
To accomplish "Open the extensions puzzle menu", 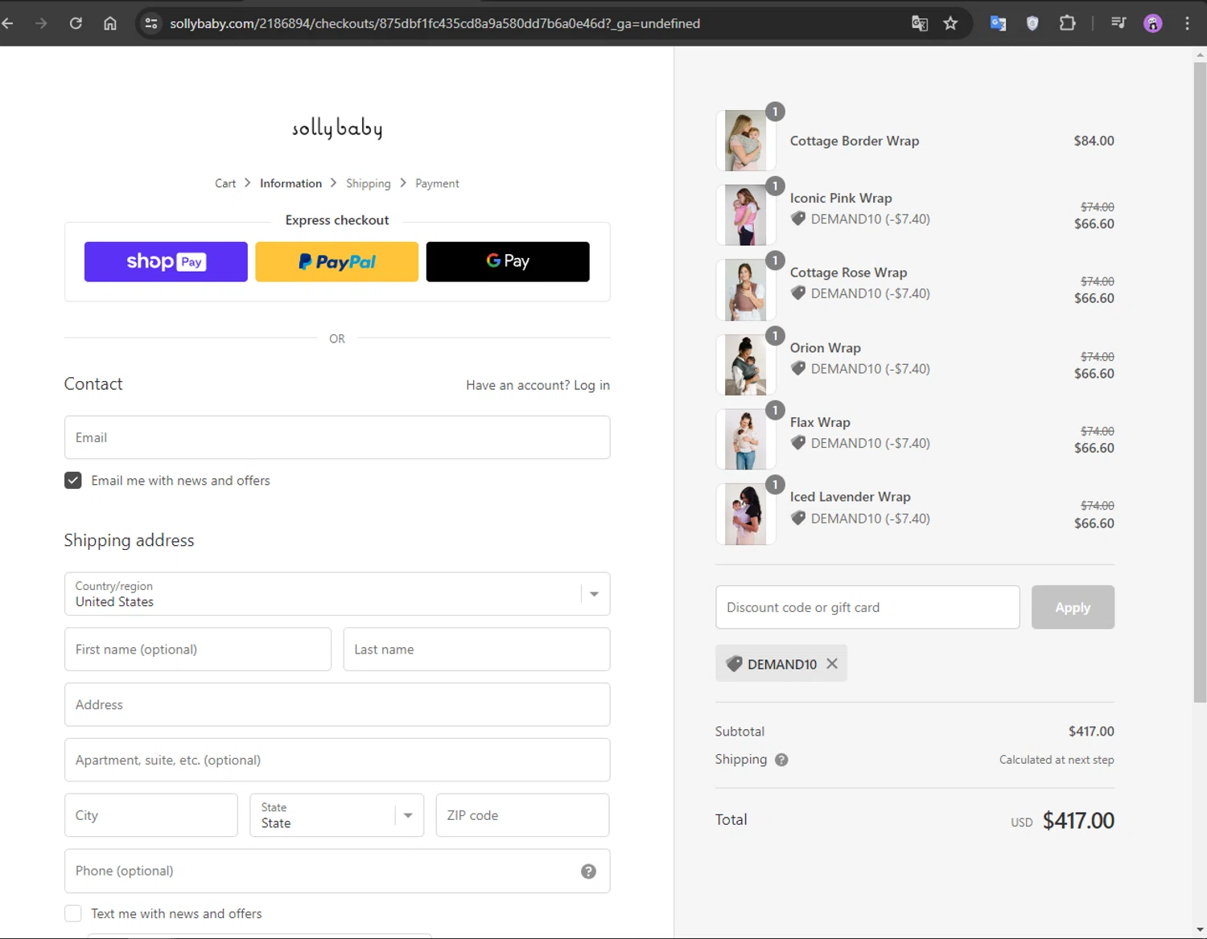I will click(1067, 23).
